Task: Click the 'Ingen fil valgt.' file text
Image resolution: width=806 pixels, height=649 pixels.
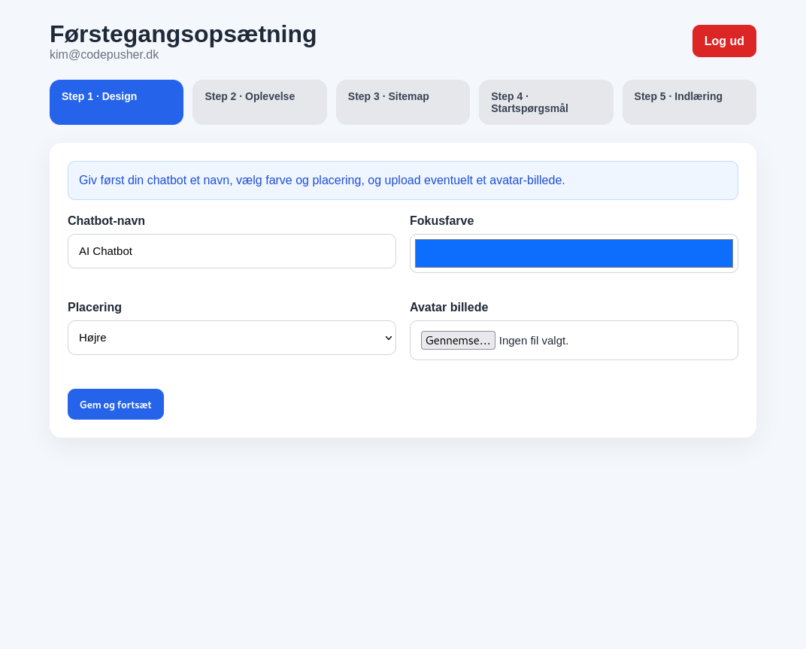Action: pyautogui.click(x=534, y=341)
